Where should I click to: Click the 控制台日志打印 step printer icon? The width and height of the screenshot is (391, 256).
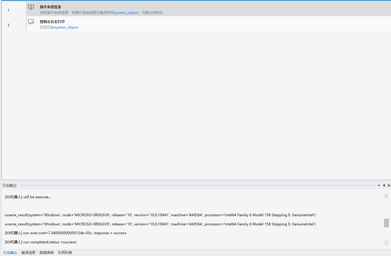[31, 22]
